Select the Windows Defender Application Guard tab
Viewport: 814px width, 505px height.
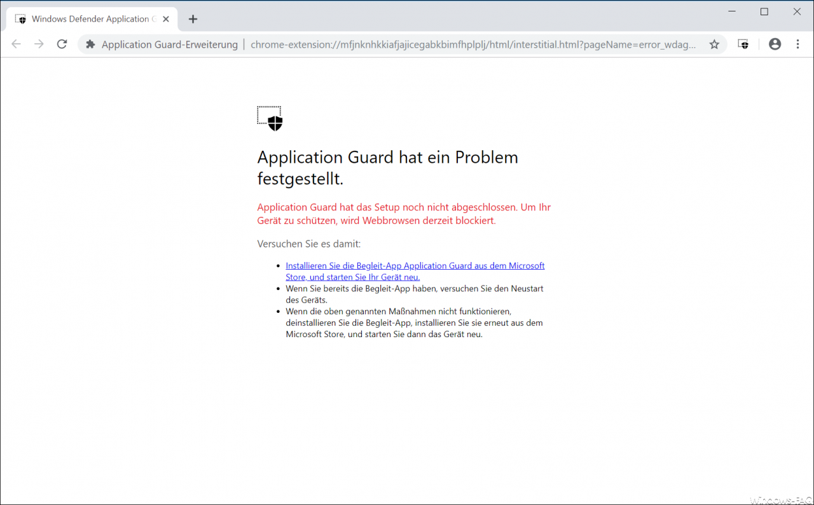coord(92,19)
